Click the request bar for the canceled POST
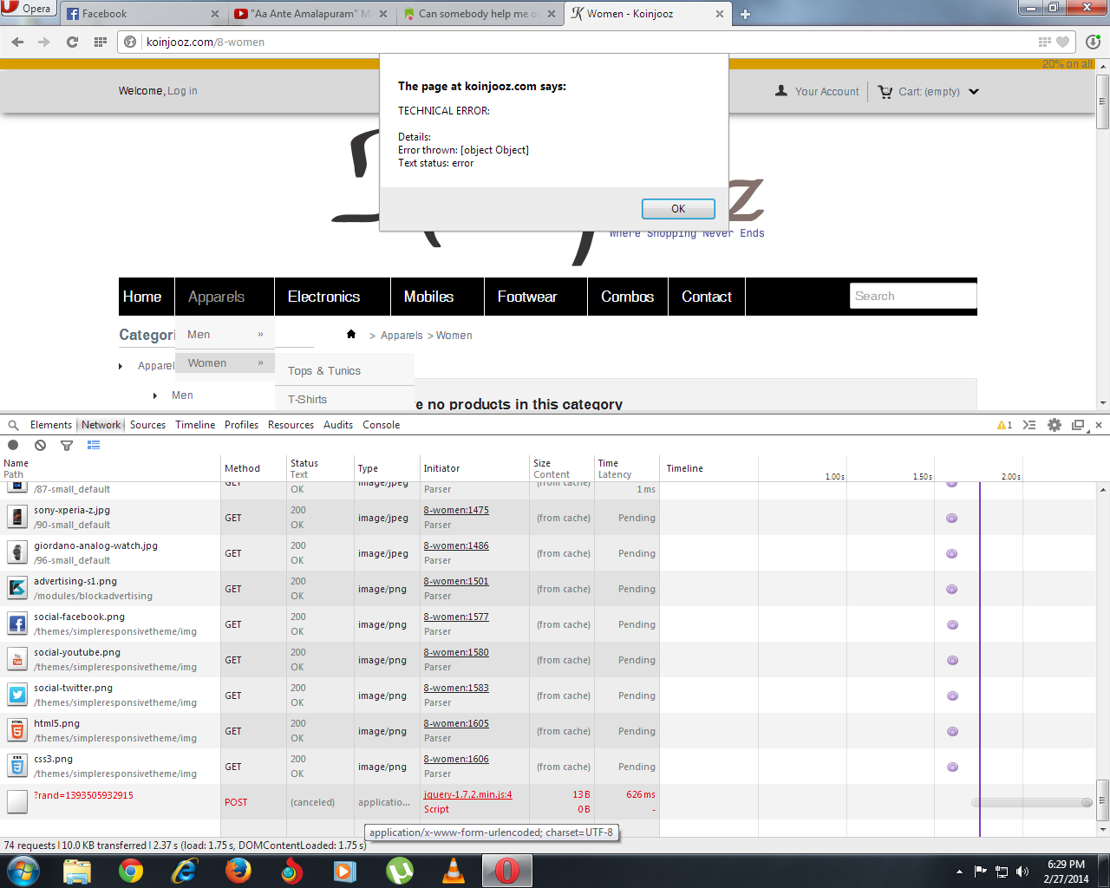This screenshot has height=888, width=1110. 1031,802
